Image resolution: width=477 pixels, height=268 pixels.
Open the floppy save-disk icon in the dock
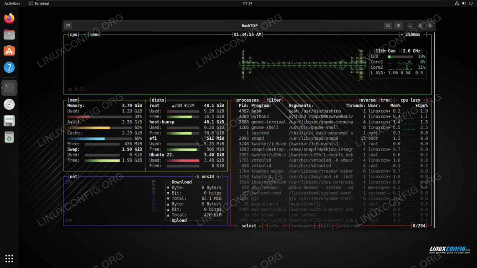[9, 121]
